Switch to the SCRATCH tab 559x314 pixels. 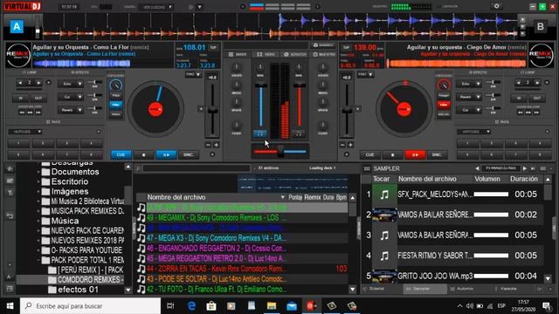295,54
